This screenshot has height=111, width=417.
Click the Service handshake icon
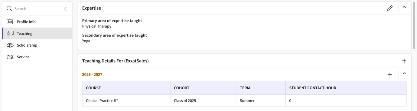[10, 57]
